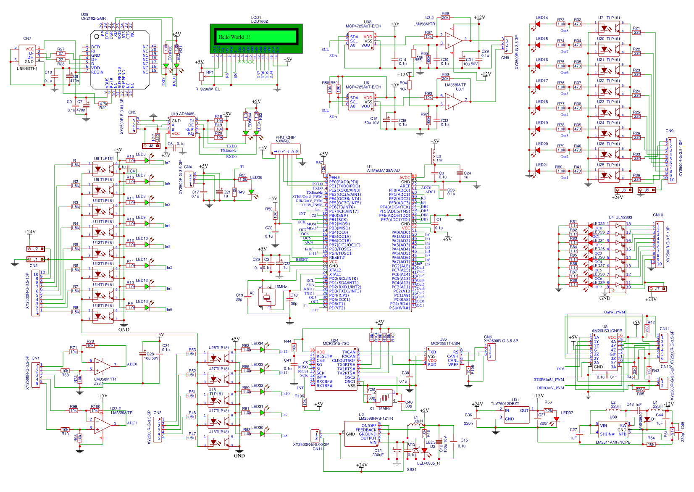Click the J8 jumper symbol
This screenshot has width=694, height=492.
pyautogui.click(x=151, y=146)
